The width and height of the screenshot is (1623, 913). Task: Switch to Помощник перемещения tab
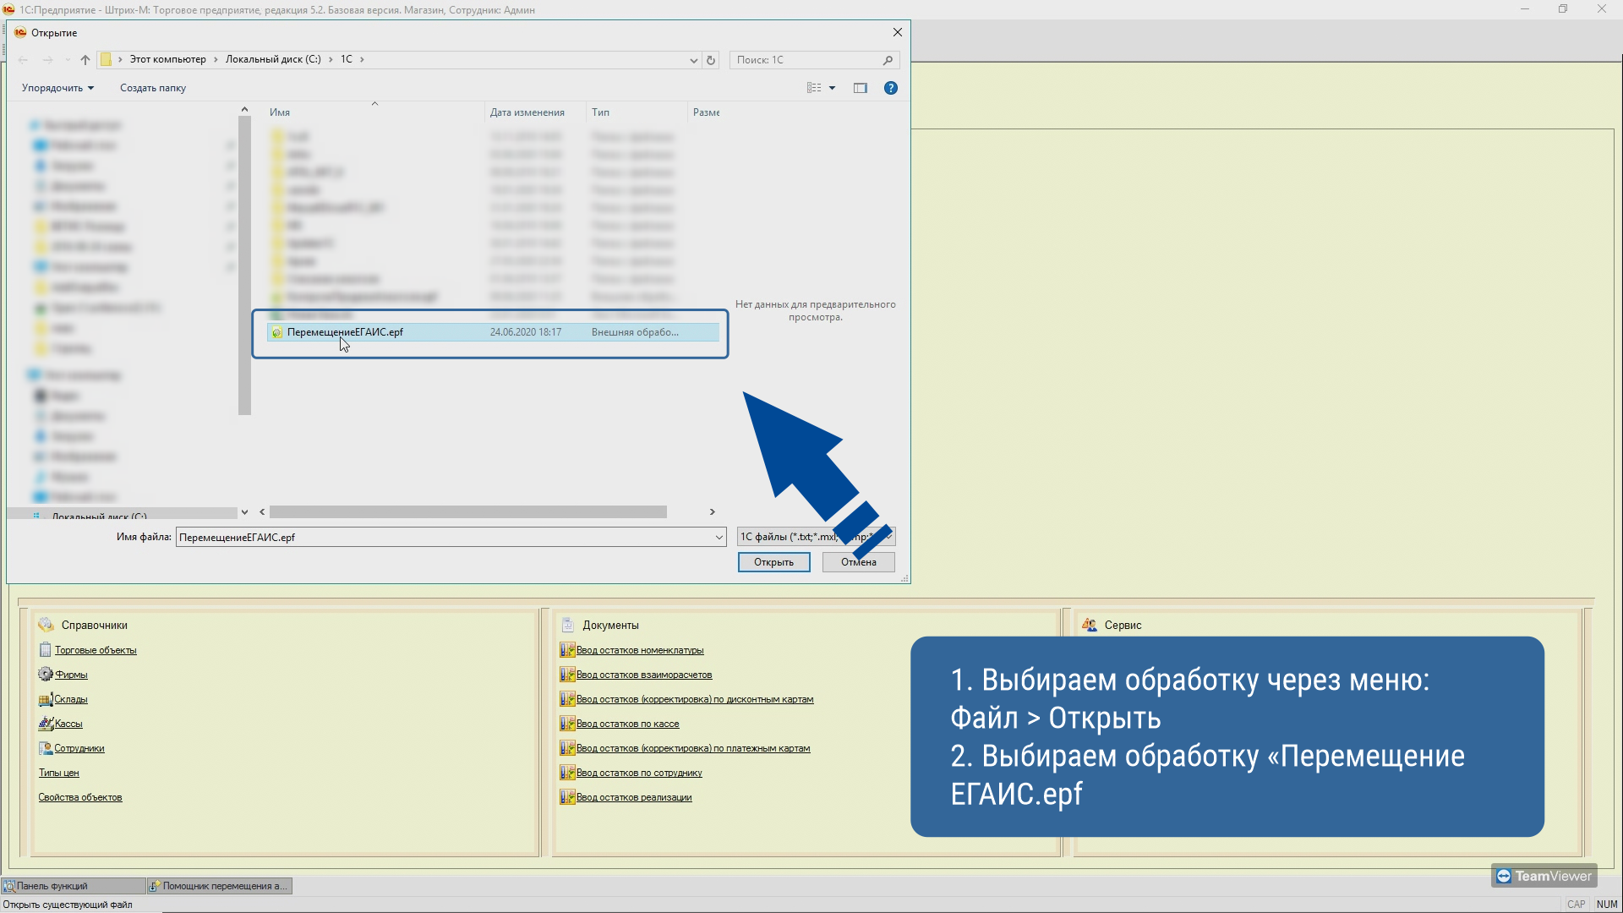pos(220,886)
